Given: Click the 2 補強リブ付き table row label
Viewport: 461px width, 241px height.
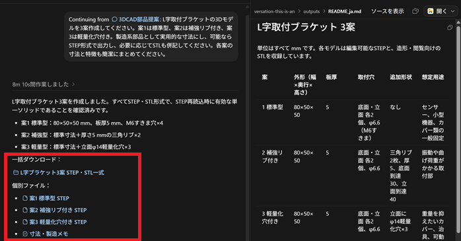Looking at the screenshot, I should point(272,156).
